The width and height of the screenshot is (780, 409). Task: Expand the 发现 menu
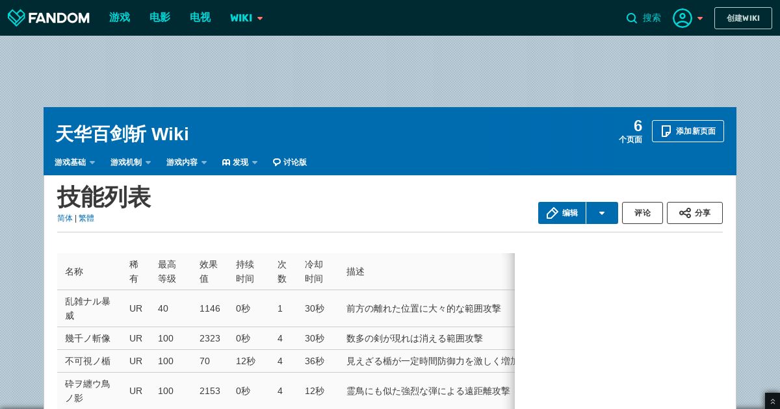[x=240, y=162]
